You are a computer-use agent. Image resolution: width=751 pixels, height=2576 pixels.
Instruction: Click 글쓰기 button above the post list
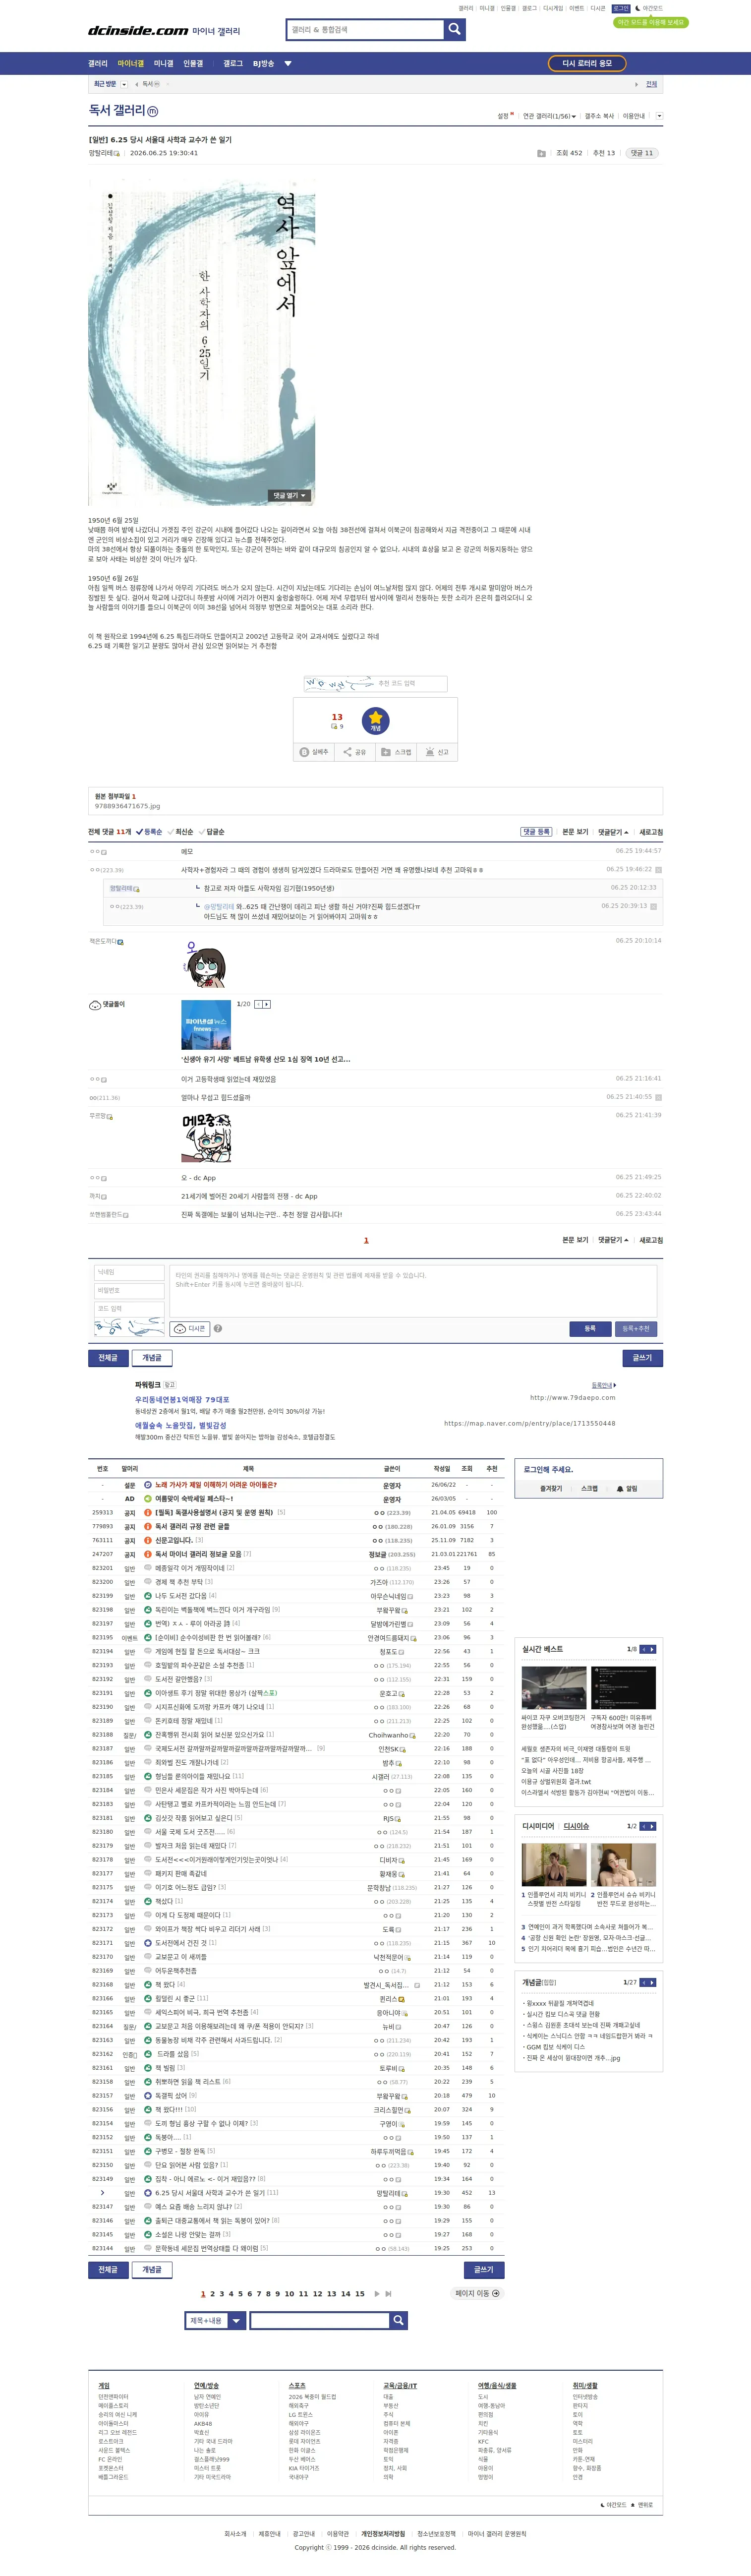[x=642, y=1358]
